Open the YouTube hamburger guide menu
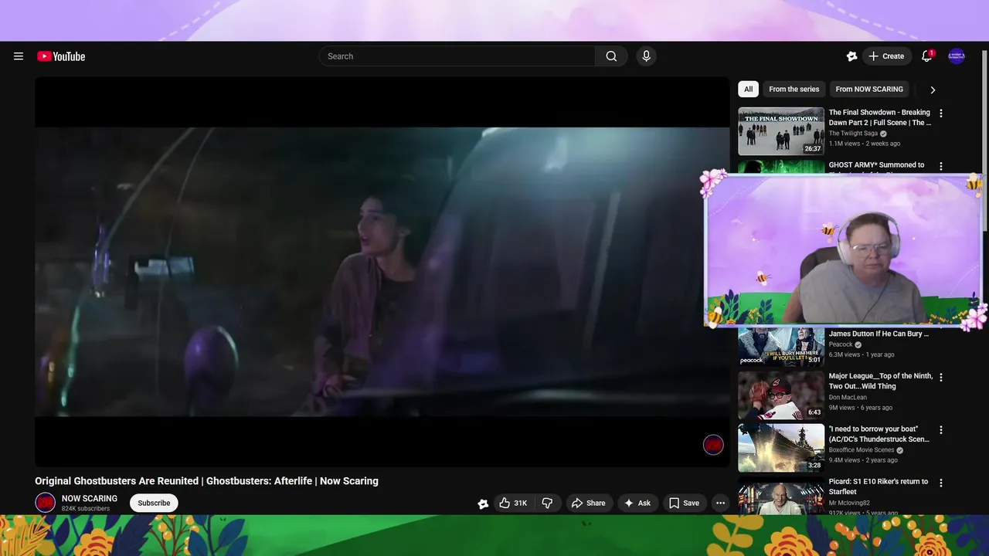Viewport: 989px width, 556px height. [19, 56]
